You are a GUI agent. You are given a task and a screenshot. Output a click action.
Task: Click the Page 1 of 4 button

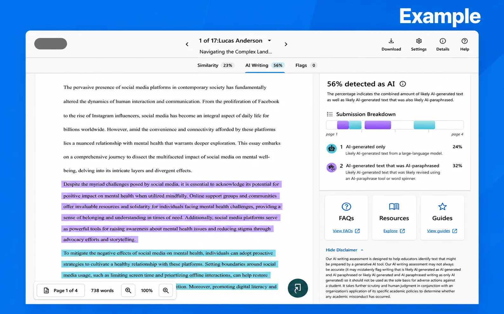61,290
